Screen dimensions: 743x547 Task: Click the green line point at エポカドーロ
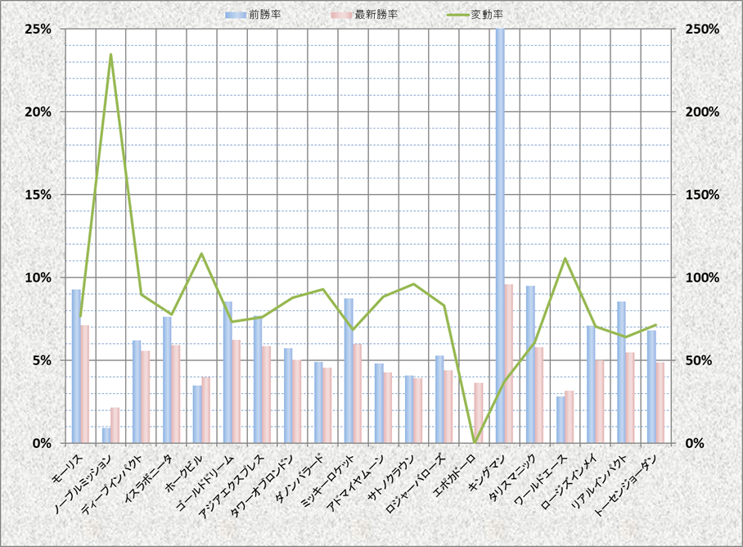point(475,442)
